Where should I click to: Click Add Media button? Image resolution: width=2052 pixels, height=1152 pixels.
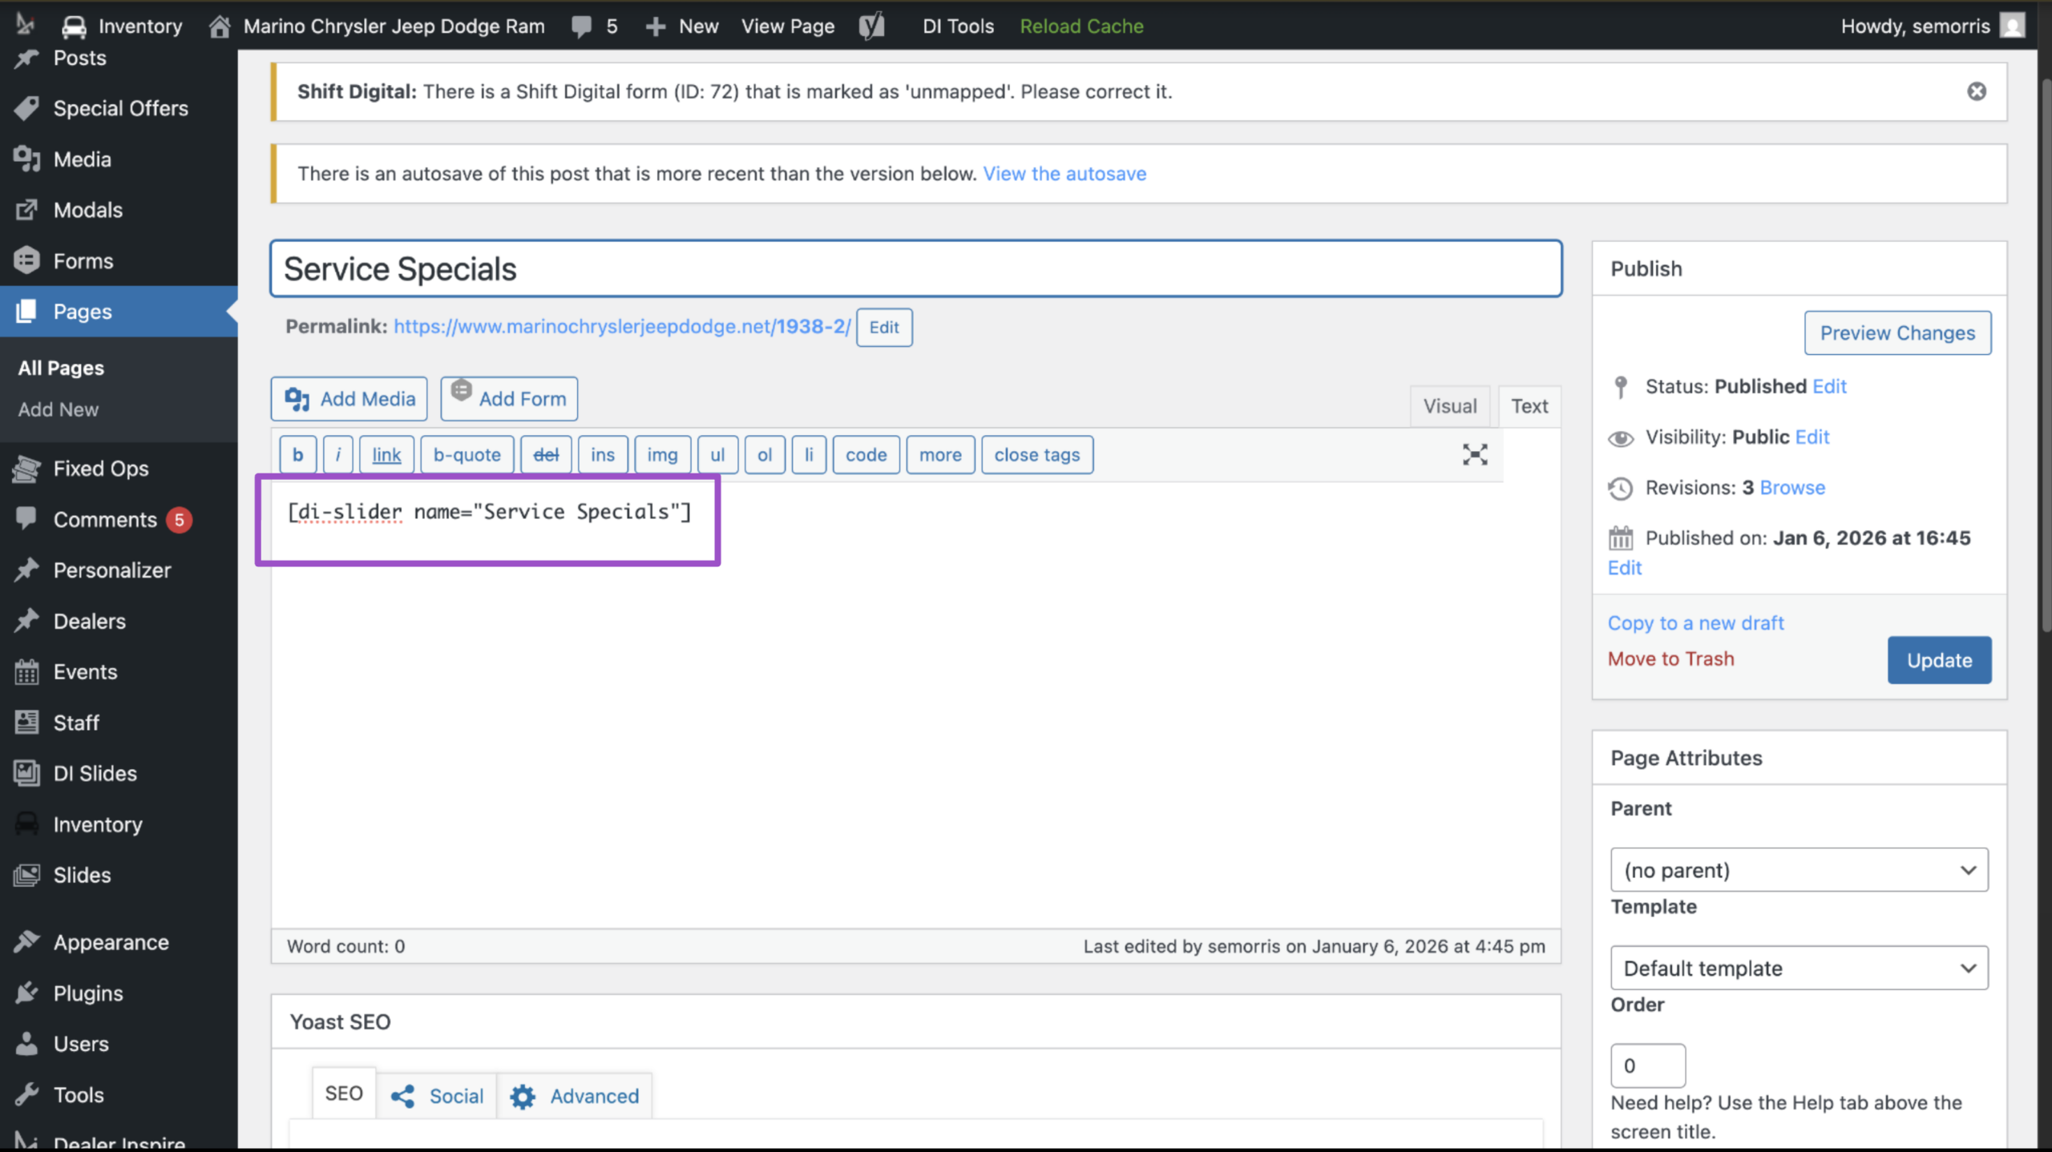coord(349,398)
